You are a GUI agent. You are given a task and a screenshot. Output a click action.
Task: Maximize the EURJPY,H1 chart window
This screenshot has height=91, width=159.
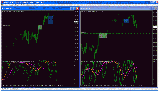click(153, 9)
